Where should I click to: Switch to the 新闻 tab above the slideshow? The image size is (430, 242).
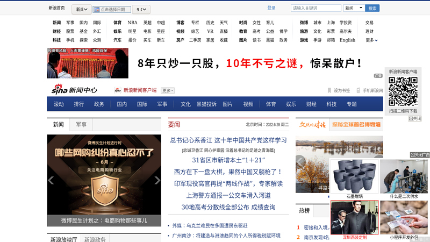[x=58, y=125]
